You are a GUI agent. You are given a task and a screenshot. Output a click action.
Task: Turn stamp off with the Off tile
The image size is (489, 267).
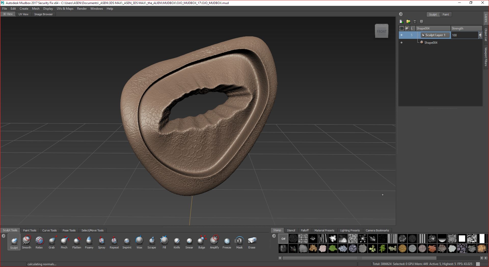click(283, 239)
